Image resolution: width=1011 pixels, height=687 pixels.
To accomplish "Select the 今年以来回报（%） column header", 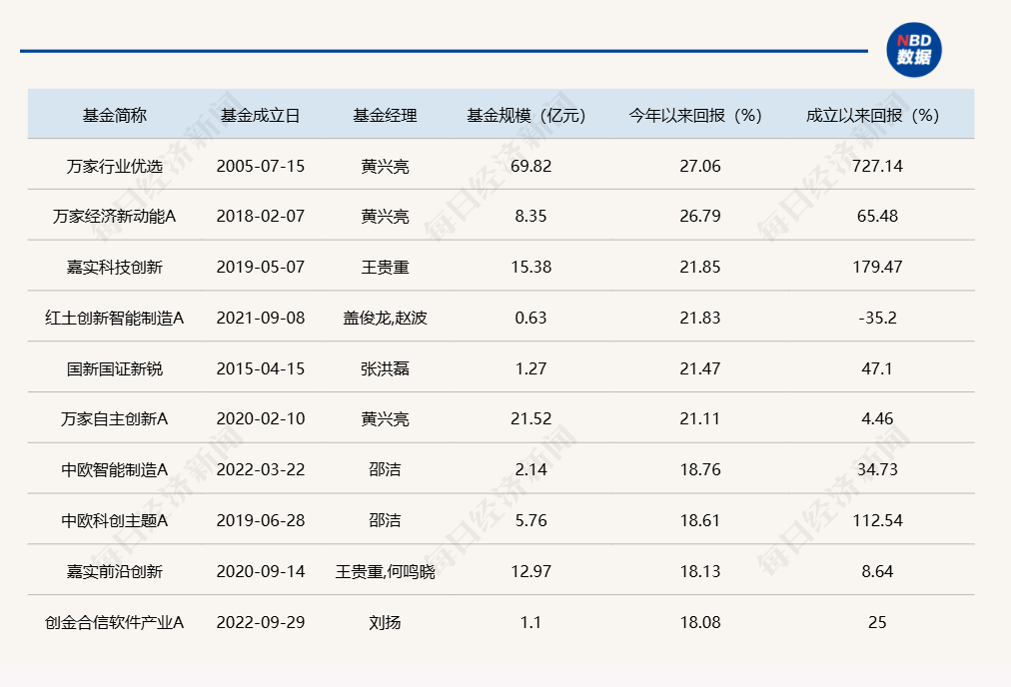I will (695, 116).
